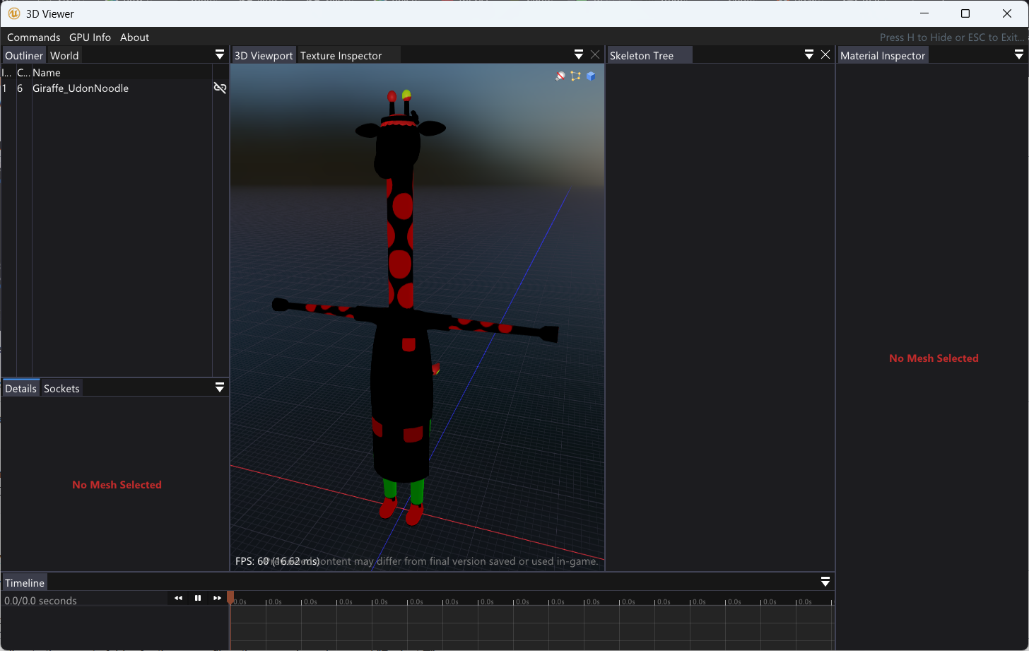Open the Timeline panel dropdown menu
Viewport: 1029px width, 651px height.
pyautogui.click(x=825, y=582)
